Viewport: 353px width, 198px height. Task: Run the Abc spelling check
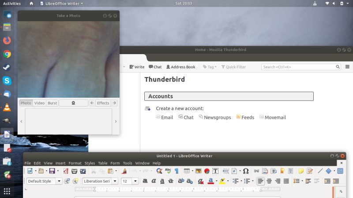[x=168, y=171]
